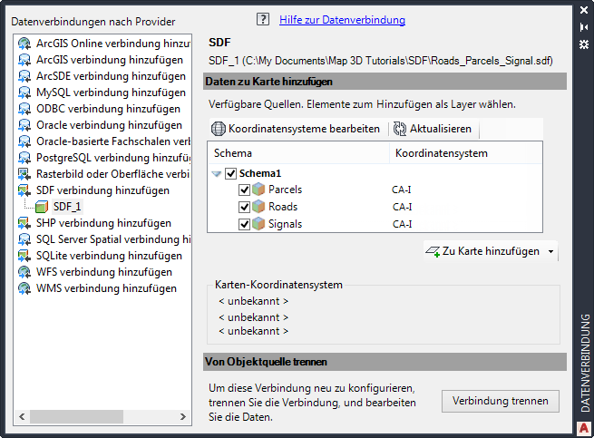
Task: Click the palette auto-hide icon
Action: pos(584,27)
